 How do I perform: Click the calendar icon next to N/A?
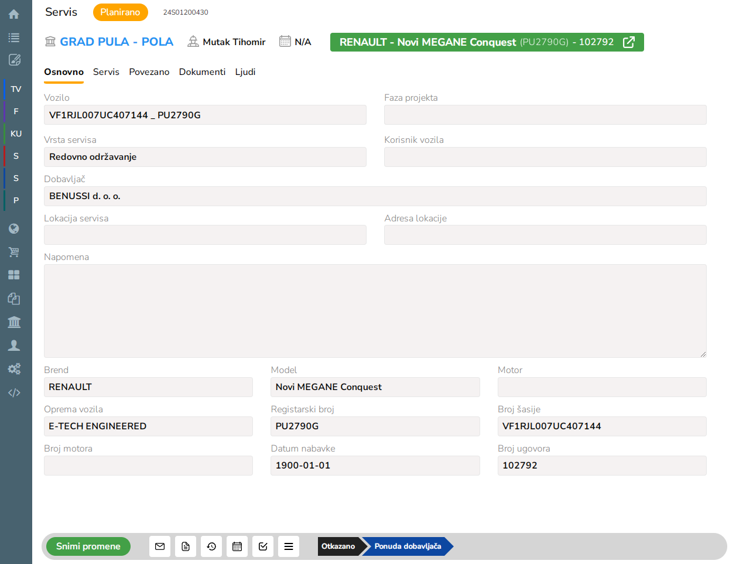[x=285, y=42]
